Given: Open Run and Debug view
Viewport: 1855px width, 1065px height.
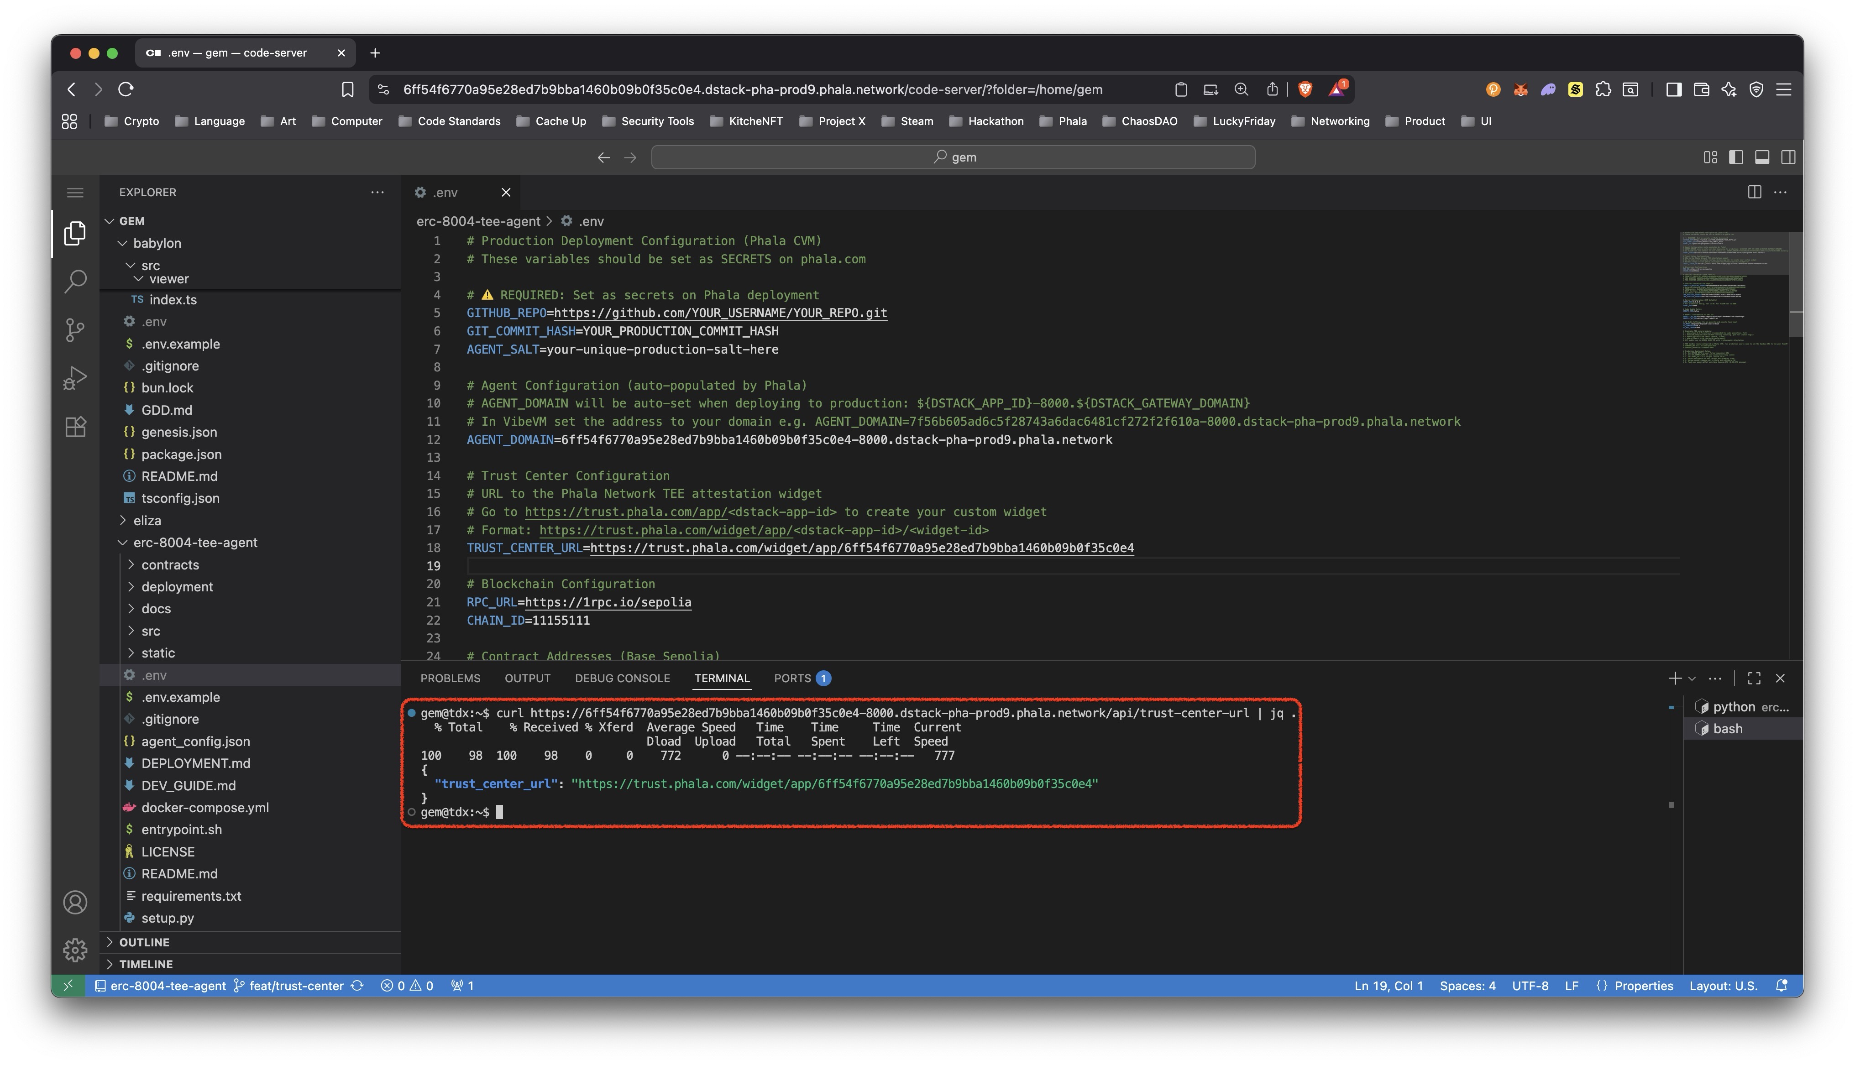Looking at the screenshot, I should pos(74,378).
